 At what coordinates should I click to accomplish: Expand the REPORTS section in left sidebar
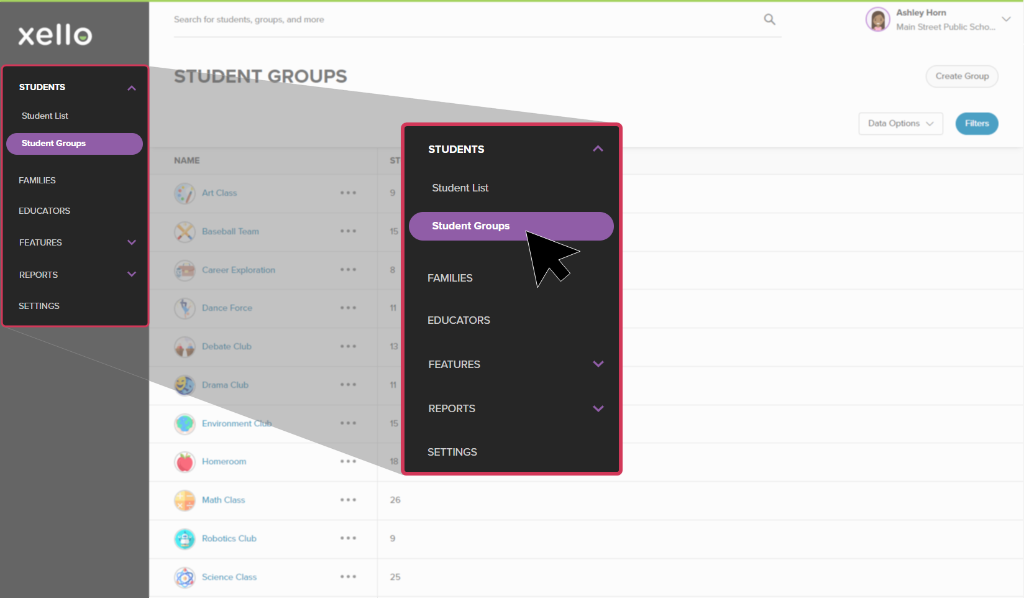tap(132, 274)
